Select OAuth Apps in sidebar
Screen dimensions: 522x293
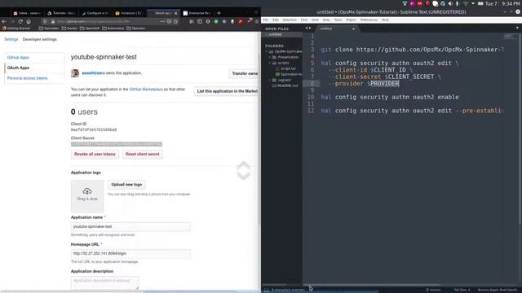18,68
